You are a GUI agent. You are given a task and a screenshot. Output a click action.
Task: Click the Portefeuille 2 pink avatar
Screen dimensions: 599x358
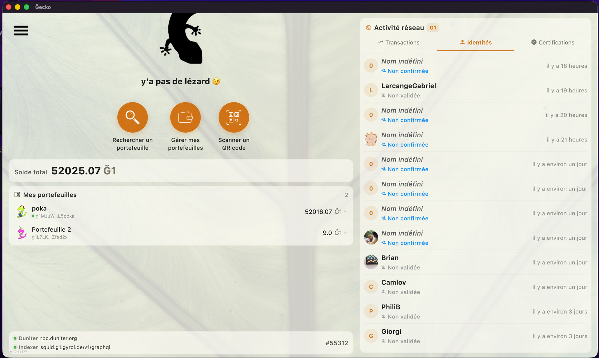[22, 233]
